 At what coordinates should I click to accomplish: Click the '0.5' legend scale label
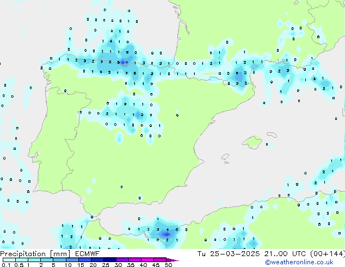[x=19, y=265]
